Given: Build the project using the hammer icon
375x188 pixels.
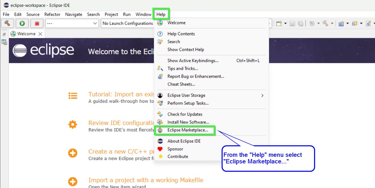Looking at the screenshot, I should click(x=7, y=23).
